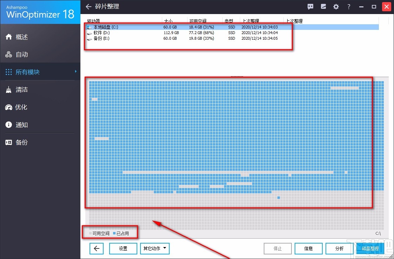Click the grid dots icon beside 所有模块
Viewport: 394px width, 259px height.
pos(8,72)
